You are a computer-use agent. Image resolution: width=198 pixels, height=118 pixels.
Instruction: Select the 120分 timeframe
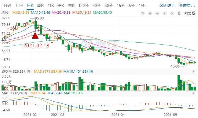[83, 5]
